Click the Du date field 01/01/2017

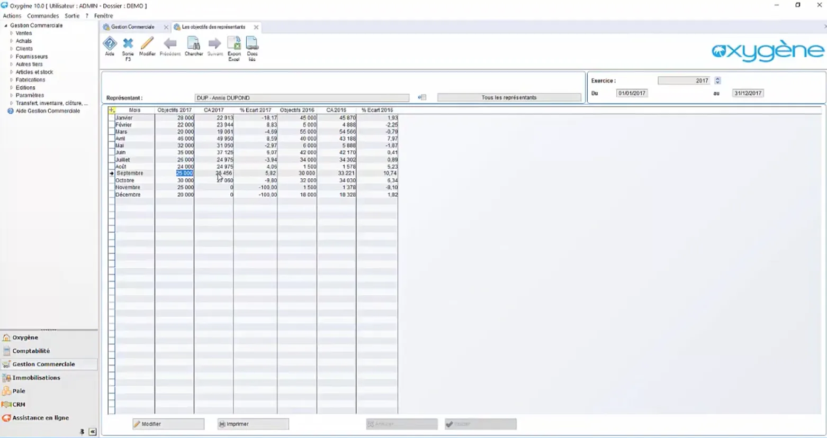[x=632, y=93]
